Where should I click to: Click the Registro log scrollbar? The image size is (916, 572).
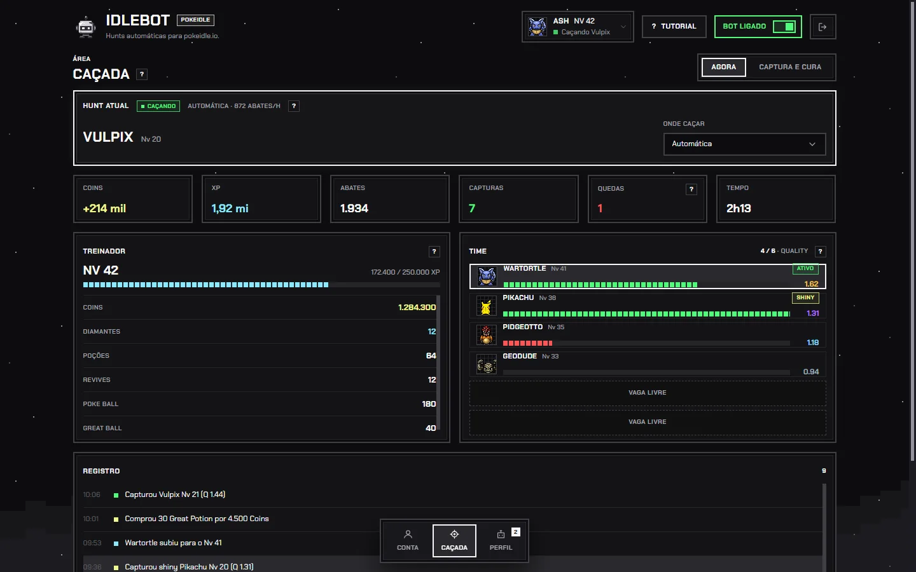[824, 528]
